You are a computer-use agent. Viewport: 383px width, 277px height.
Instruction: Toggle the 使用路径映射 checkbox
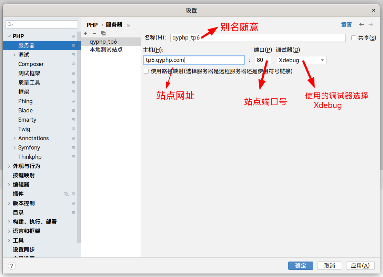point(146,71)
